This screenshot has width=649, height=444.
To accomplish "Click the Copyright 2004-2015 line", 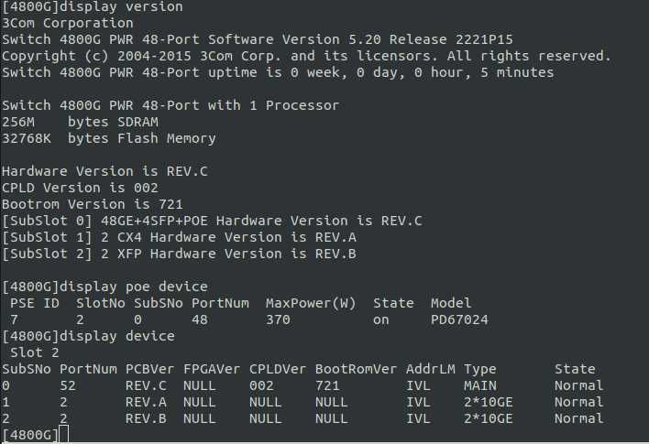I will coord(306,56).
